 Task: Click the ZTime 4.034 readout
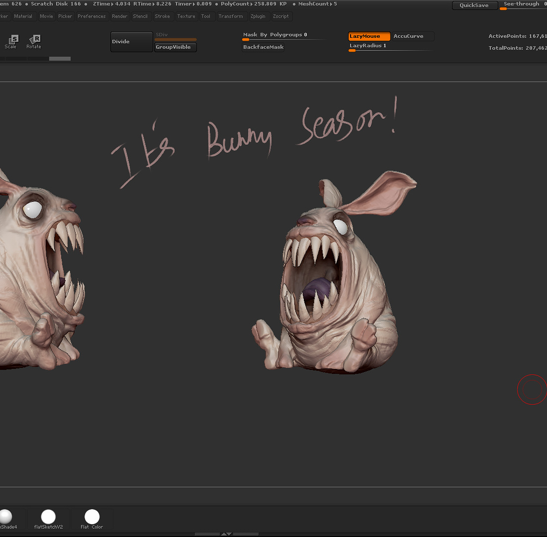coord(112,4)
